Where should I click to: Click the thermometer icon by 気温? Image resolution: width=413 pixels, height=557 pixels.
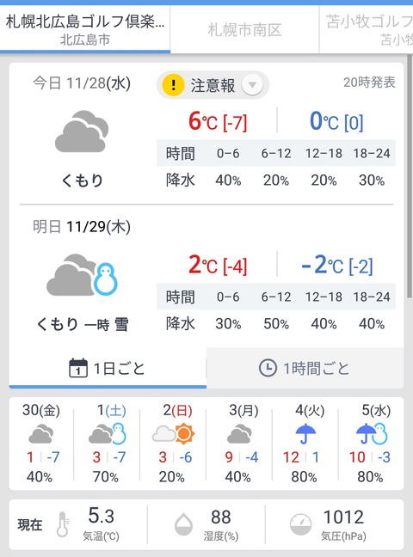click(63, 524)
